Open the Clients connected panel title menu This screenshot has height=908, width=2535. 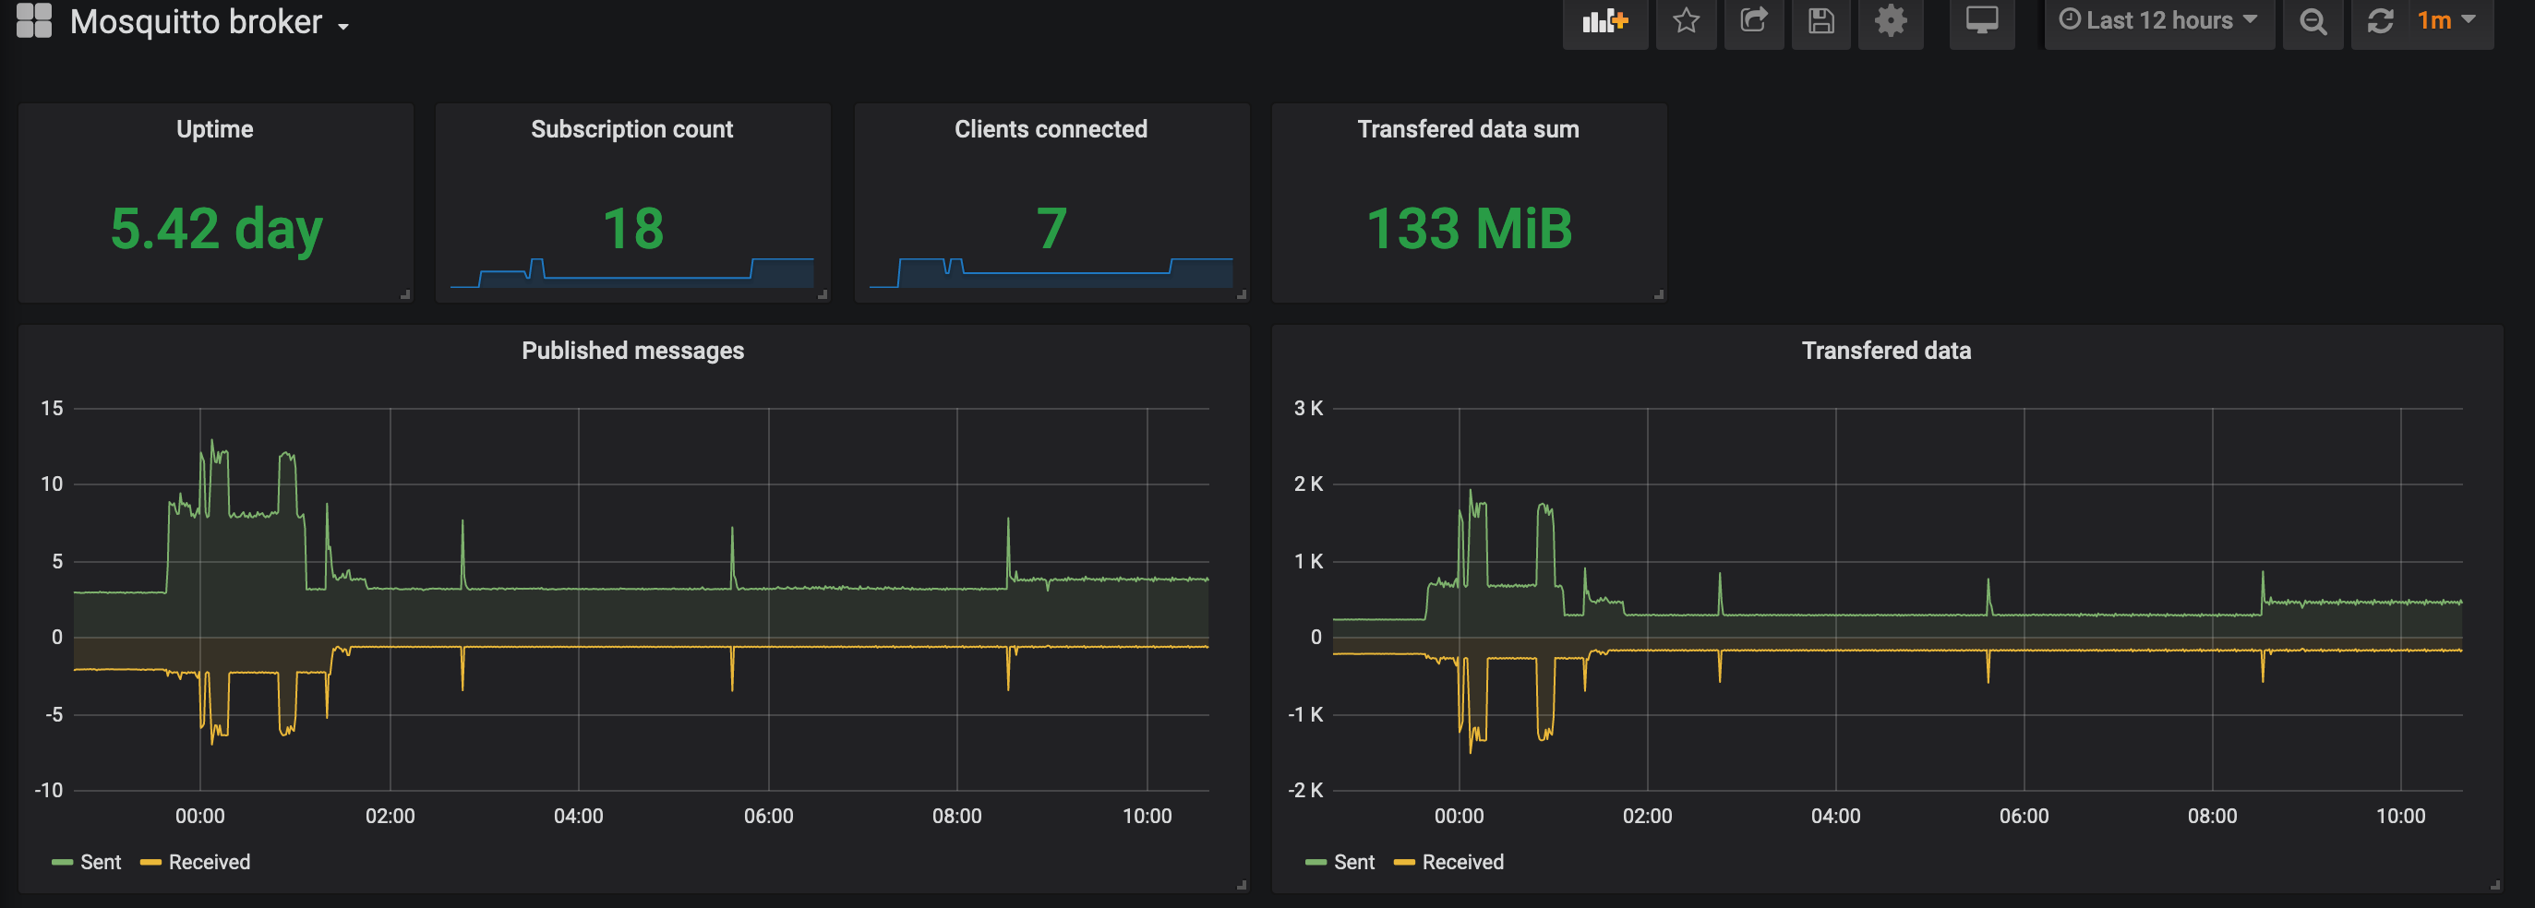click(x=1051, y=129)
